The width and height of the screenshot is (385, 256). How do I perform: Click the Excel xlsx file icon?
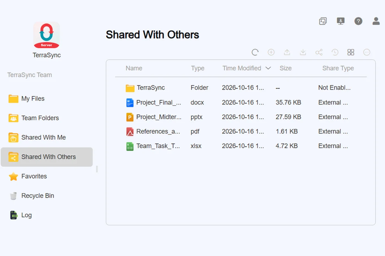coord(130,146)
